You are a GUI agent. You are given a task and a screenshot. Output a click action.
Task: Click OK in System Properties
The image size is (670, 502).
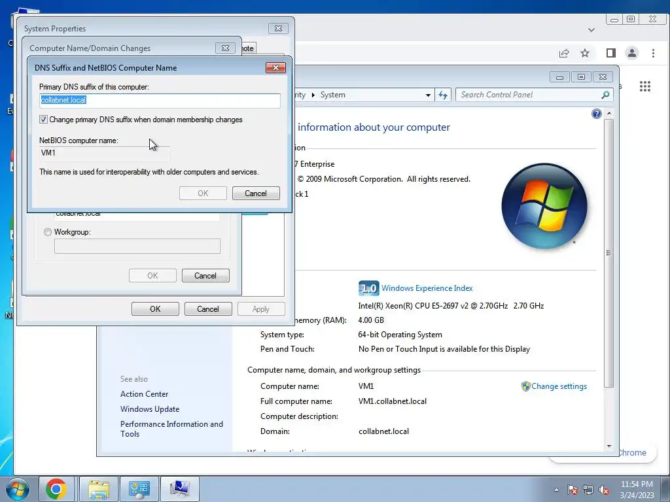155,309
